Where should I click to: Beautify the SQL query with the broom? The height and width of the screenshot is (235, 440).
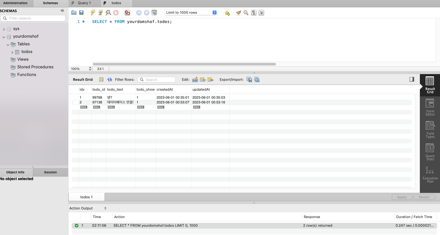[x=238, y=13]
